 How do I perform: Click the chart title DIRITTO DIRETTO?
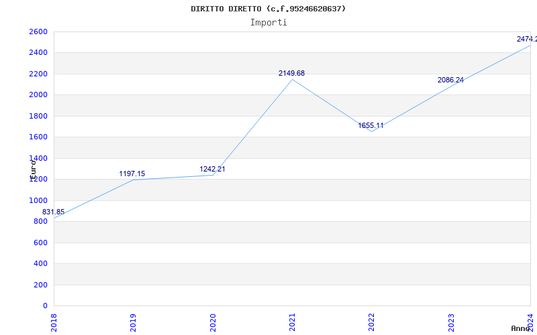coord(268,9)
